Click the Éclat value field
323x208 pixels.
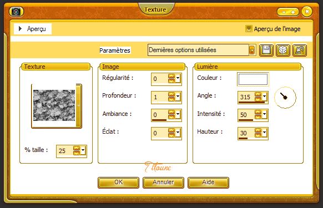159,133
